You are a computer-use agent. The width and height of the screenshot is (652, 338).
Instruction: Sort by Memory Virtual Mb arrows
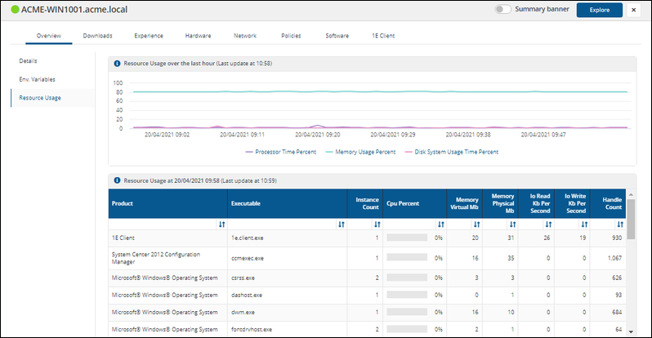[476, 224]
